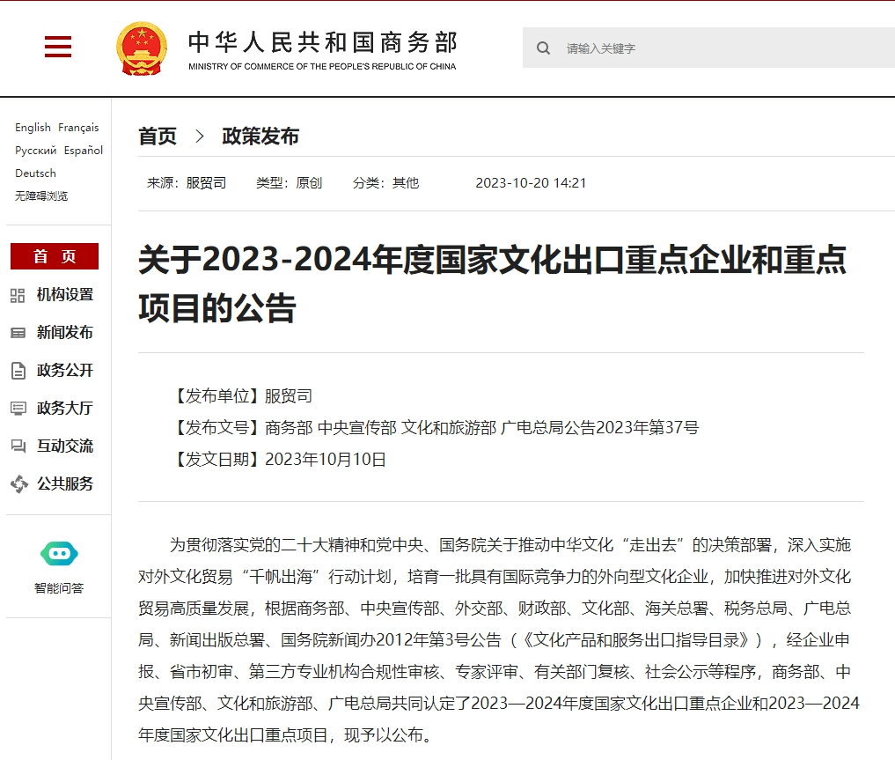The width and height of the screenshot is (895, 760).
Task: Switch language to English
Action: coord(33,128)
